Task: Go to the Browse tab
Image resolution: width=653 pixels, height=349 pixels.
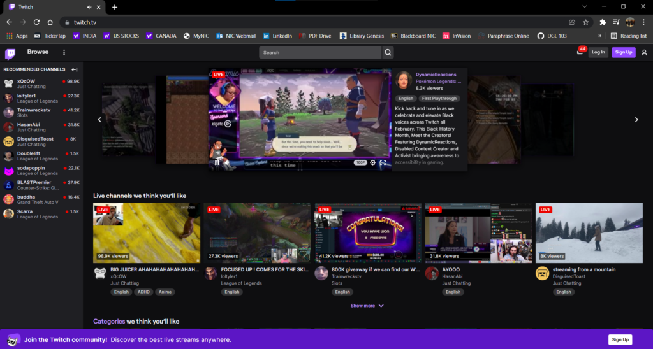Action: 38,52
